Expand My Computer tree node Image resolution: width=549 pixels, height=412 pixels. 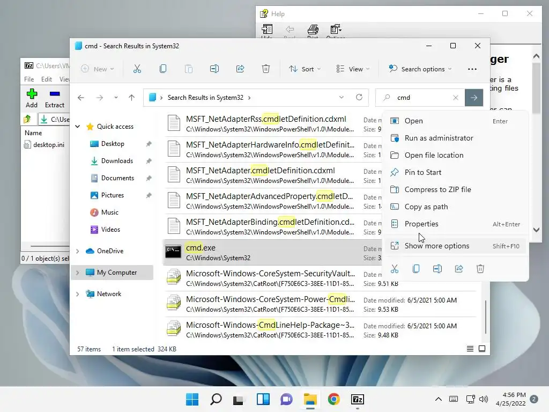[78, 272]
